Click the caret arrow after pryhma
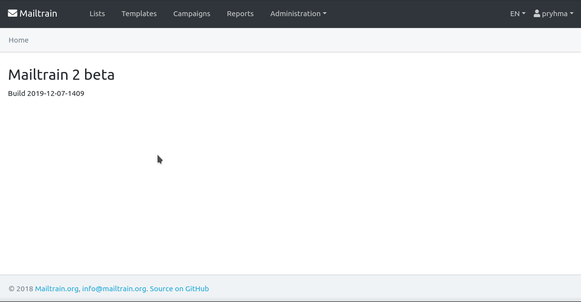 coord(572,14)
